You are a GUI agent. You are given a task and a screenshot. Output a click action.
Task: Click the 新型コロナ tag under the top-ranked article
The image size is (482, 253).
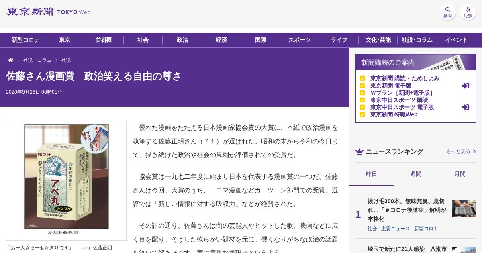426,229
